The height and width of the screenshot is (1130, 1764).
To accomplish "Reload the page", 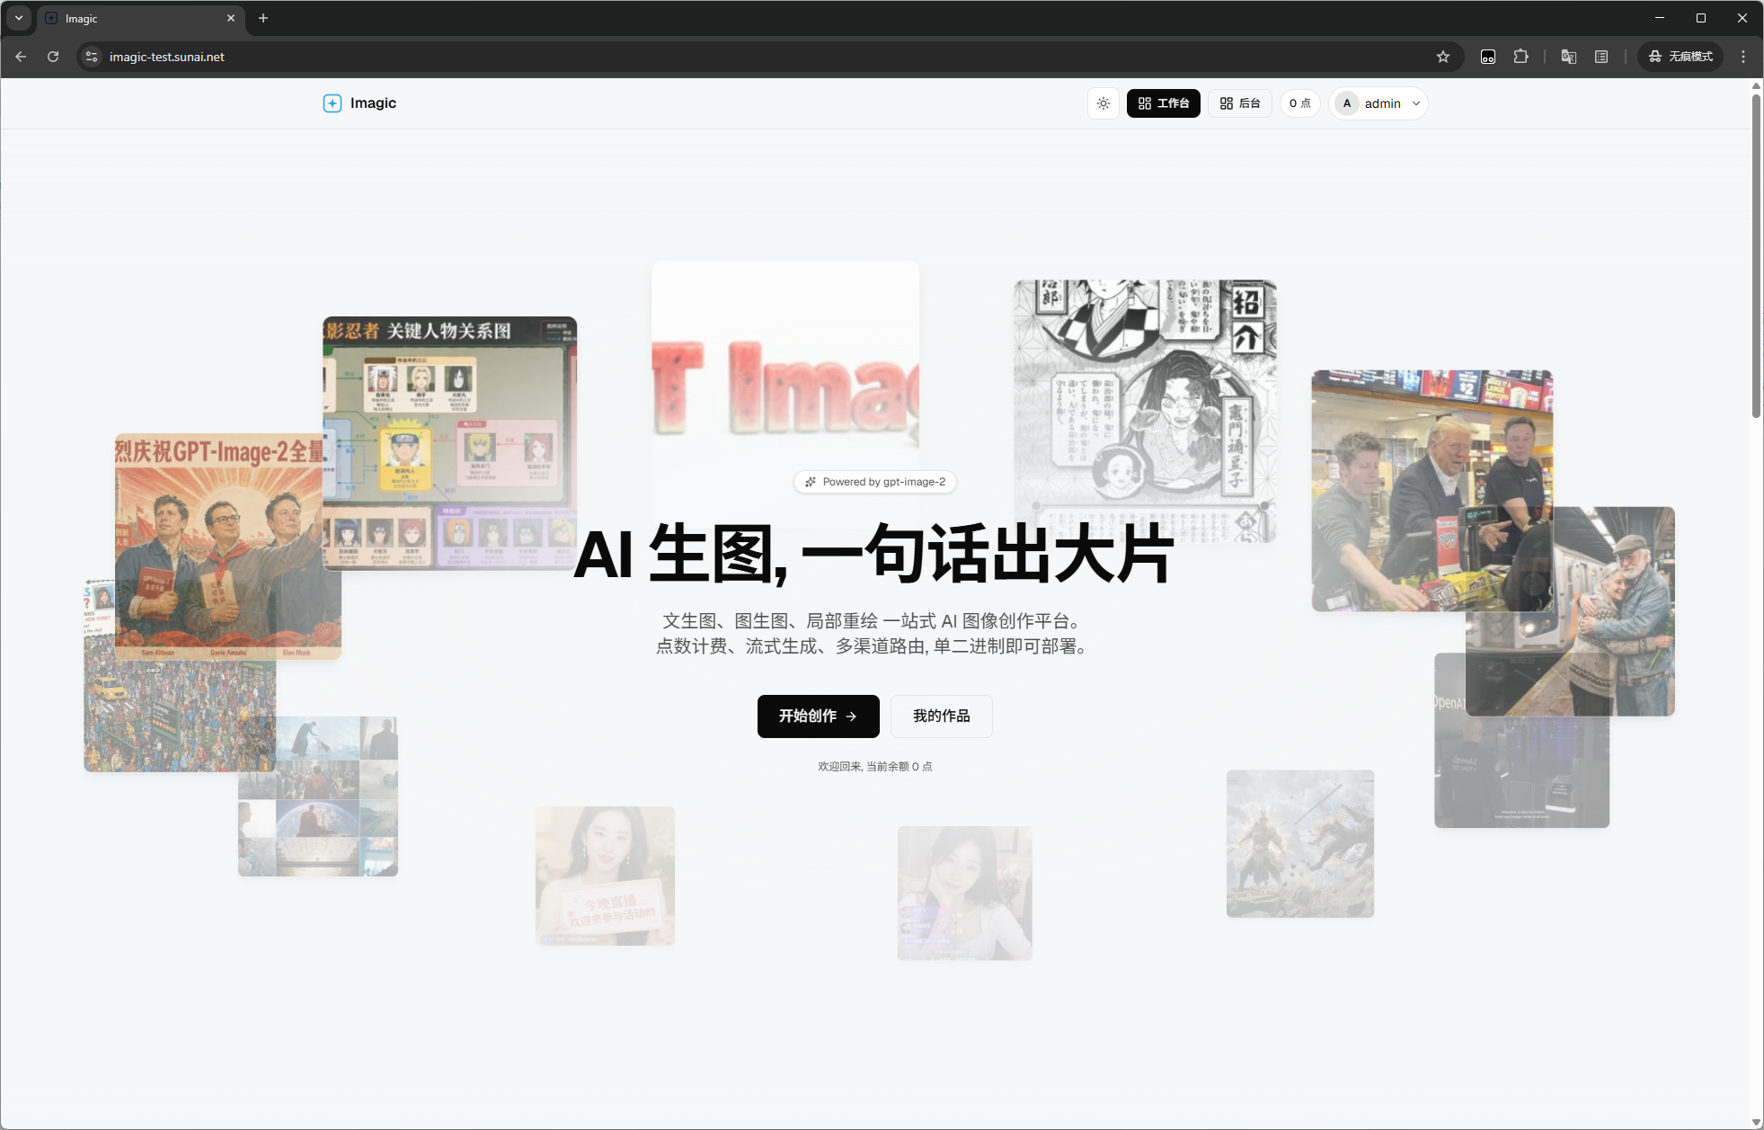I will [x=53, y=57].
